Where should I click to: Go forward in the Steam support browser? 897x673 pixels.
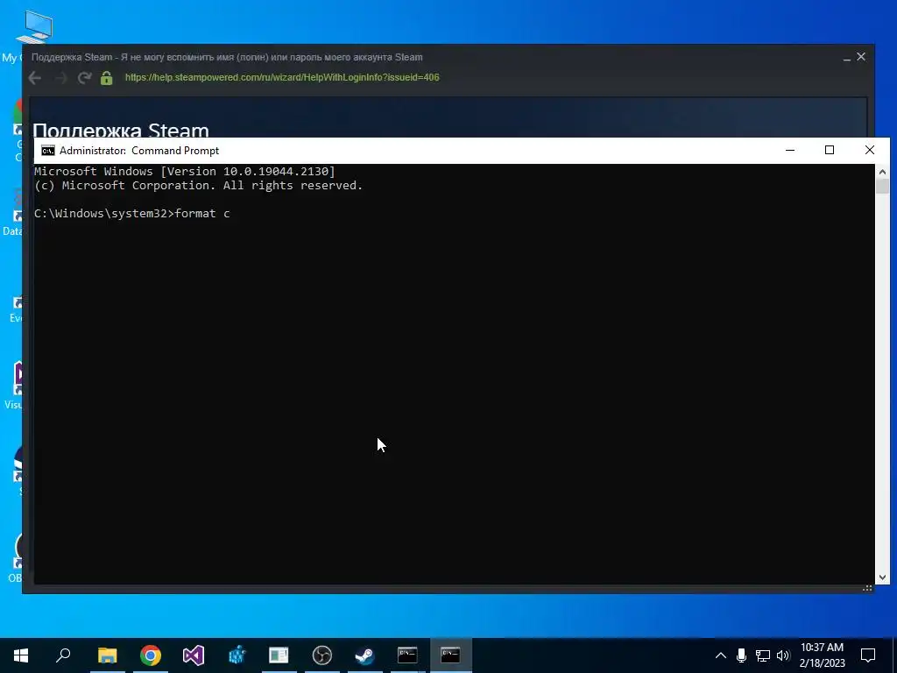(x=60, y=78)
